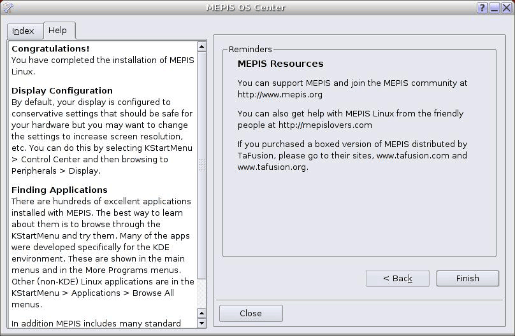
Task: Click the 'Peripherals > Display.' text line
Action: pos(56,171)
